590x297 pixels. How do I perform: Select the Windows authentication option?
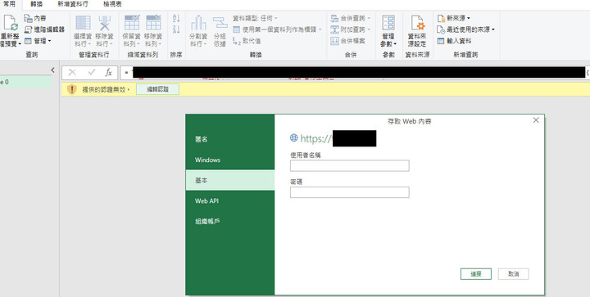click(x=230, y=160)
